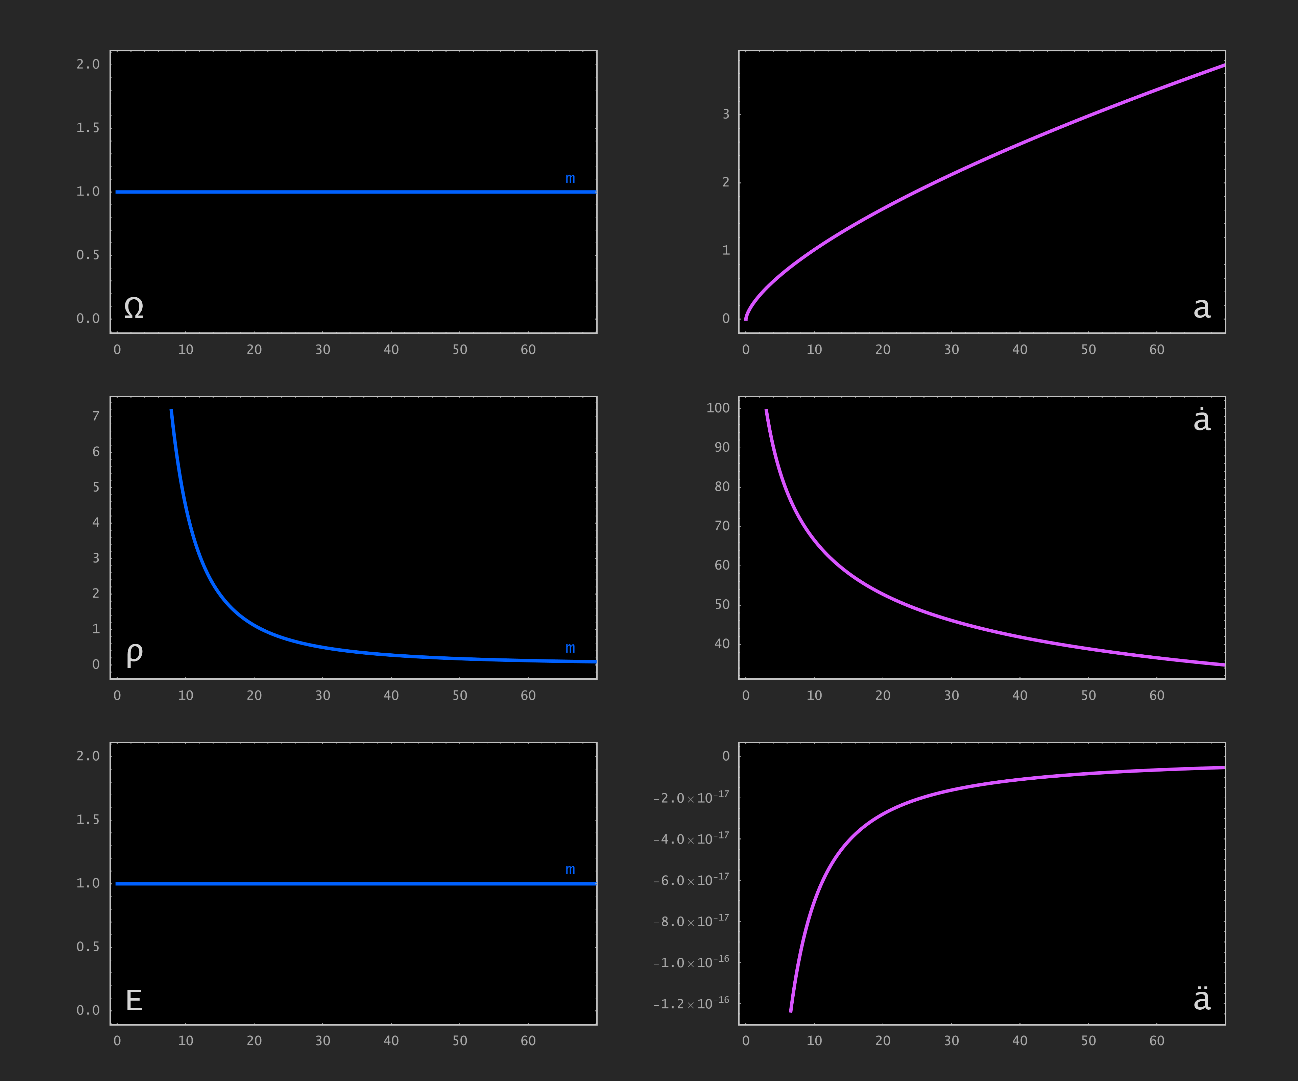1298x1081 pixels.
Task: Click the −1.2×10⁻¹⁶ tick label in ä plot
Action: coord(691,1003)
